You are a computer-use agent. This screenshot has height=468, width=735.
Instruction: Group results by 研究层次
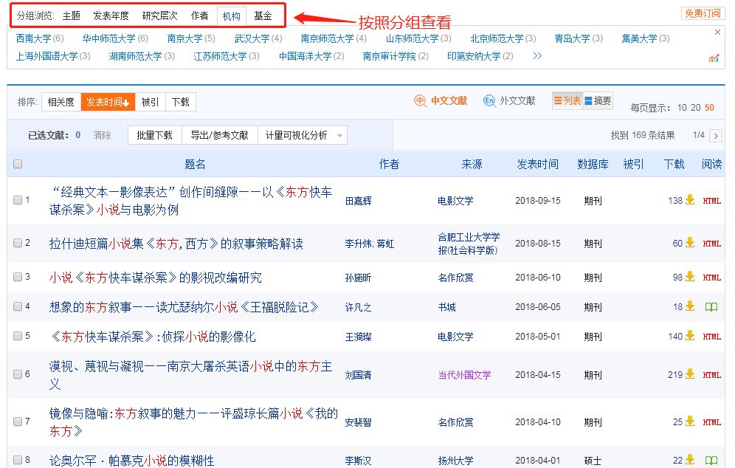[x=160, y=16]
